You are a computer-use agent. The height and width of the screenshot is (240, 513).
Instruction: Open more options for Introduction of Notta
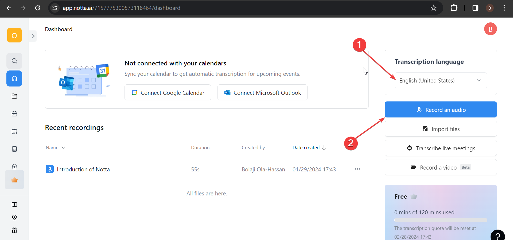click(357, 169)
